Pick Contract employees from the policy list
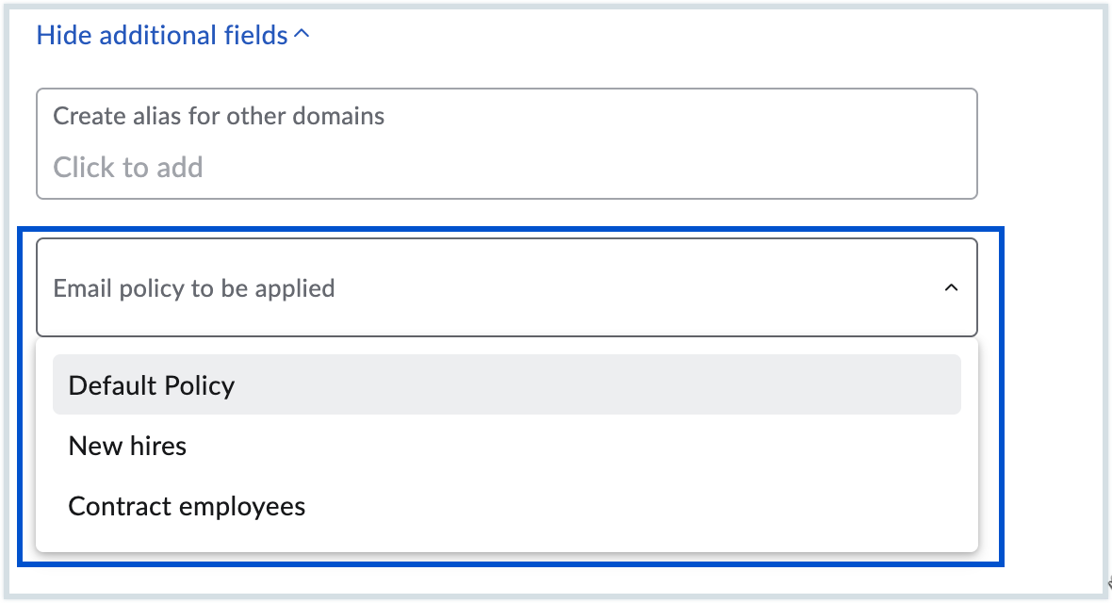 coord(187,506)
